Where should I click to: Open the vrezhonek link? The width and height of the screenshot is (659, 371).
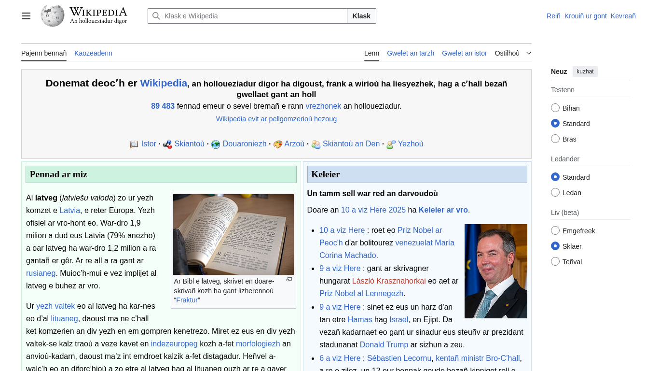click(x=323, y=106)
